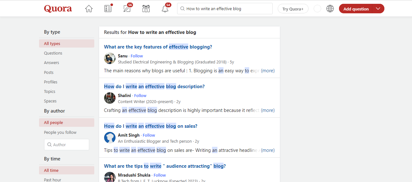Follow Amit Singh
The height and width of the screenshot is (182, 412).
pyautogui.click(x=149, y=135)
